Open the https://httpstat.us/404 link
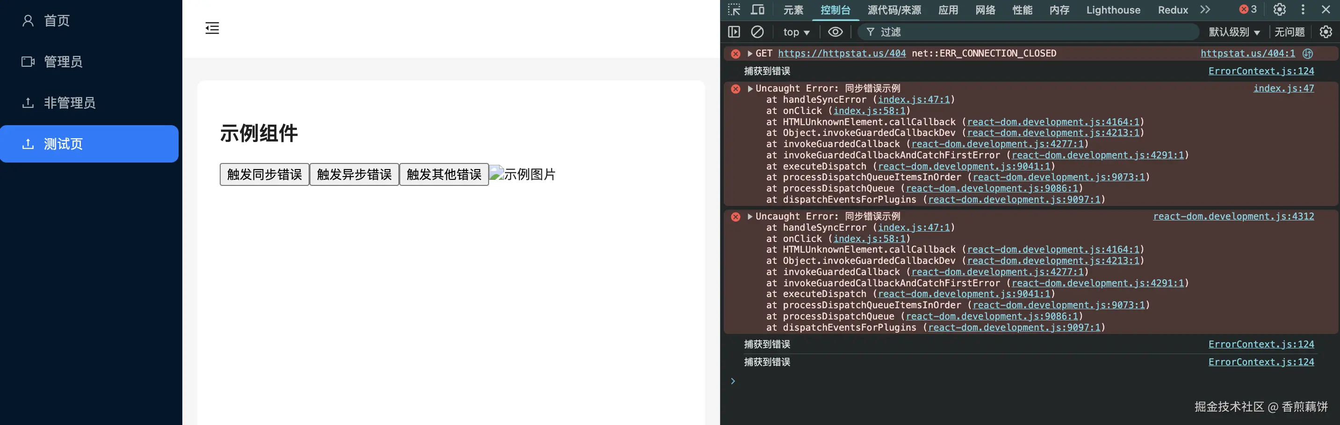This screenshot has height=425, width=1340. (x=842, y=54)
